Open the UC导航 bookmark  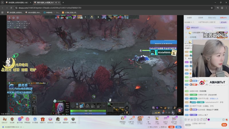pos(70,13)
